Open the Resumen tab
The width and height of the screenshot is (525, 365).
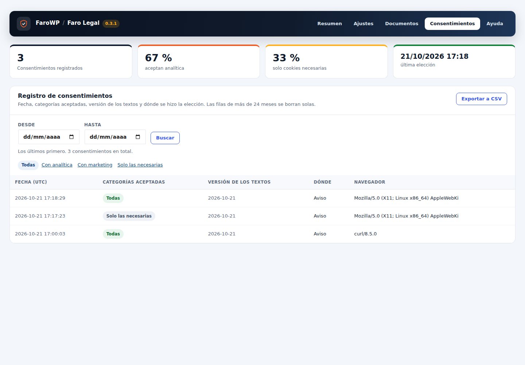coord(330,24)
